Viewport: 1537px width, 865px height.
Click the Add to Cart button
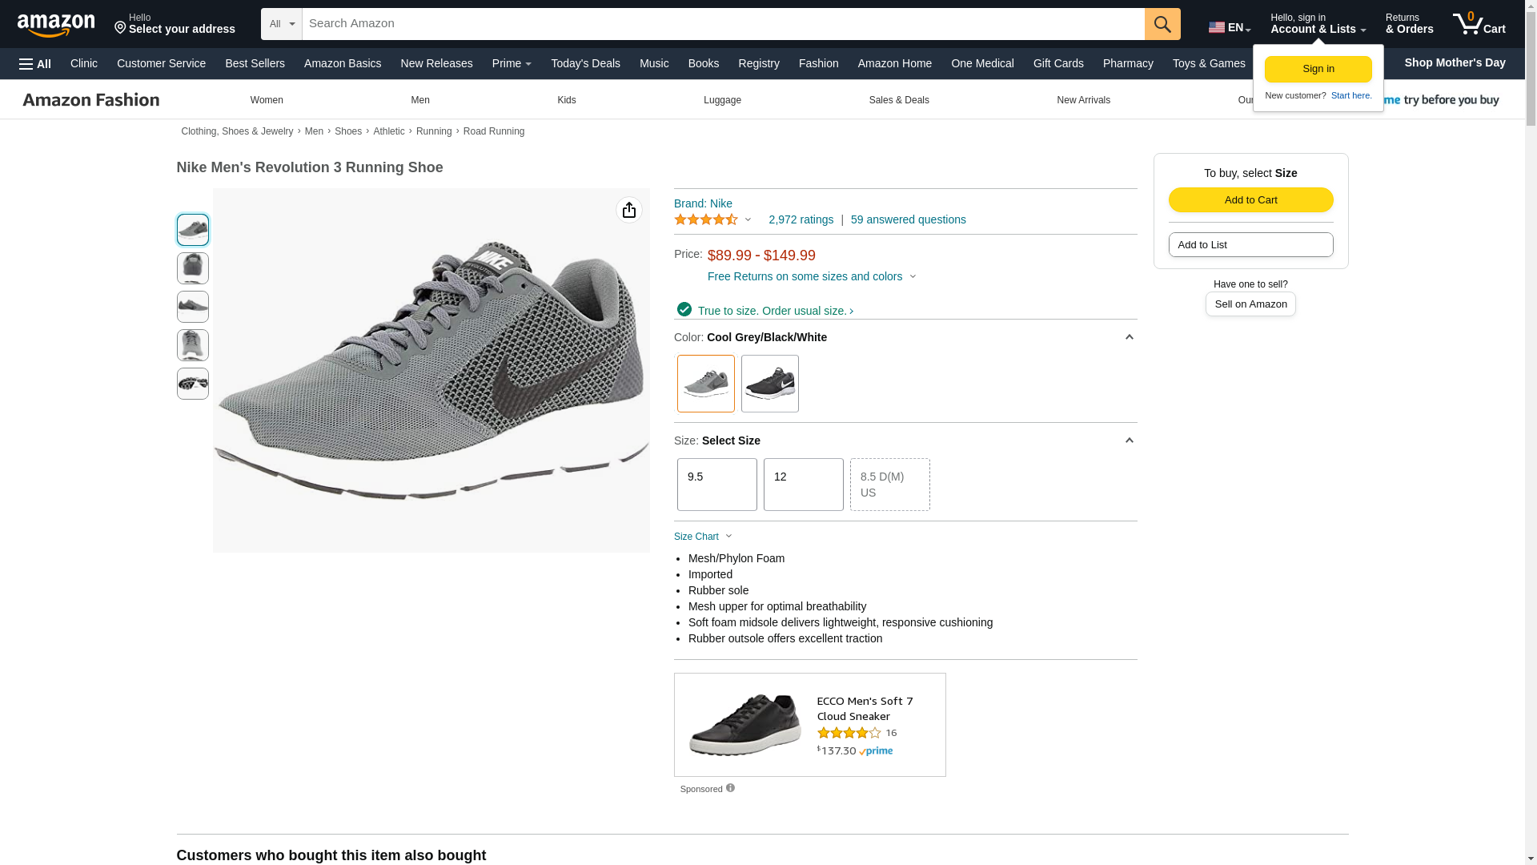coord(1250,200)
